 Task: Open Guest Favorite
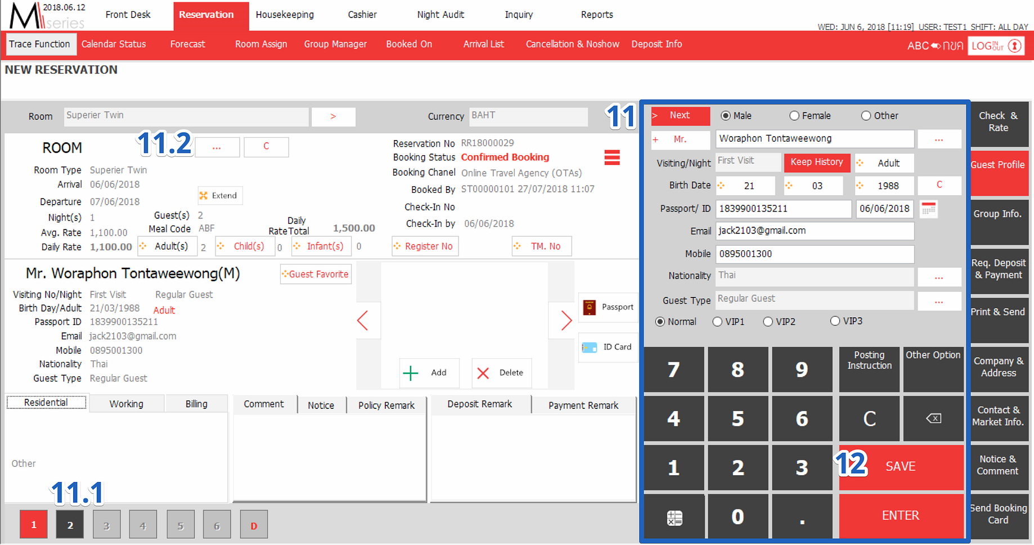(316, 274)
